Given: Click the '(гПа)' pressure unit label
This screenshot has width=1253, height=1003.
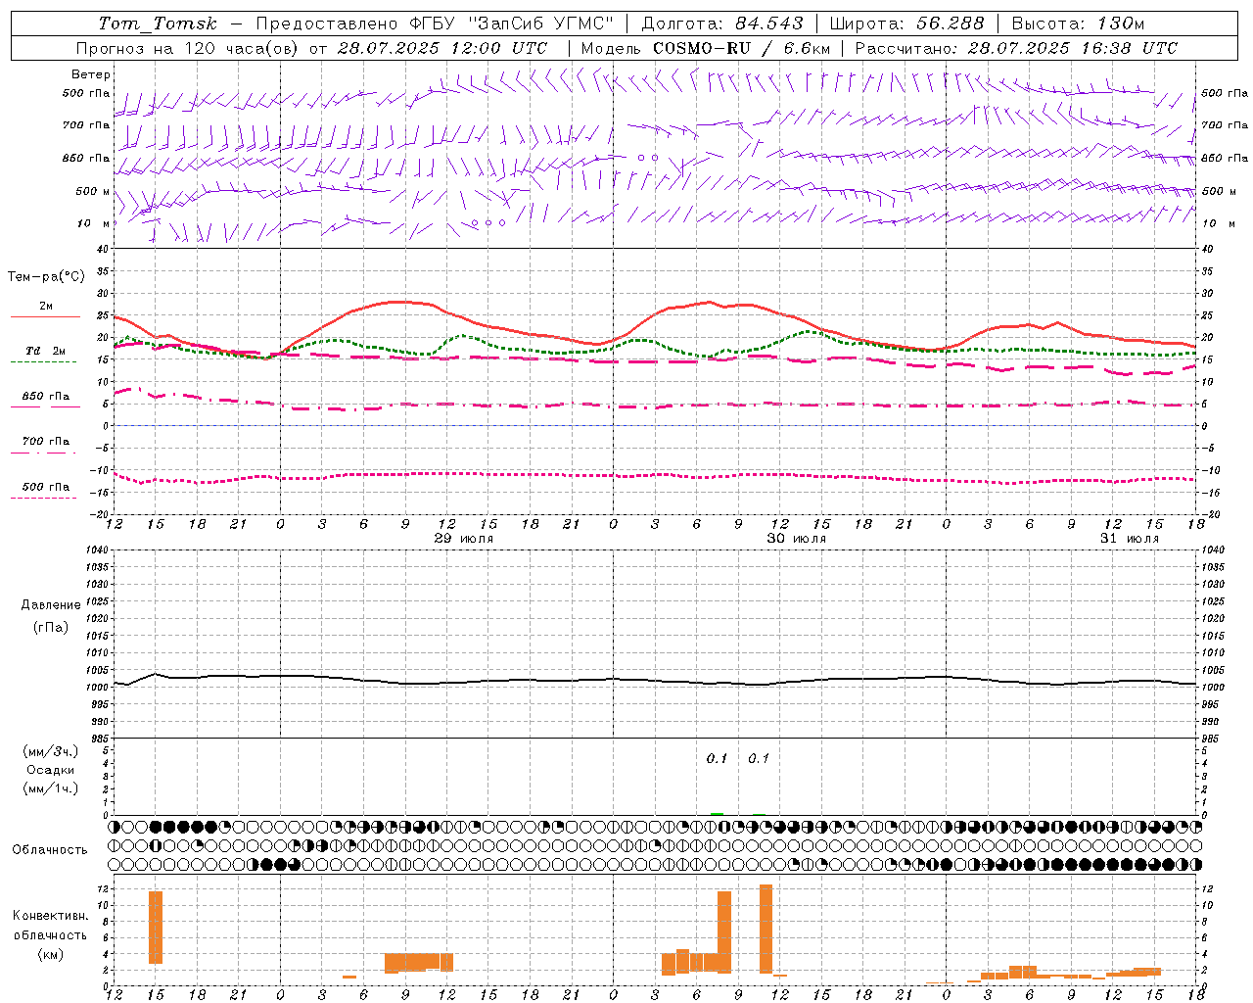Looking at the screenshot, I should pyautogui.click(x=50, y=628).
